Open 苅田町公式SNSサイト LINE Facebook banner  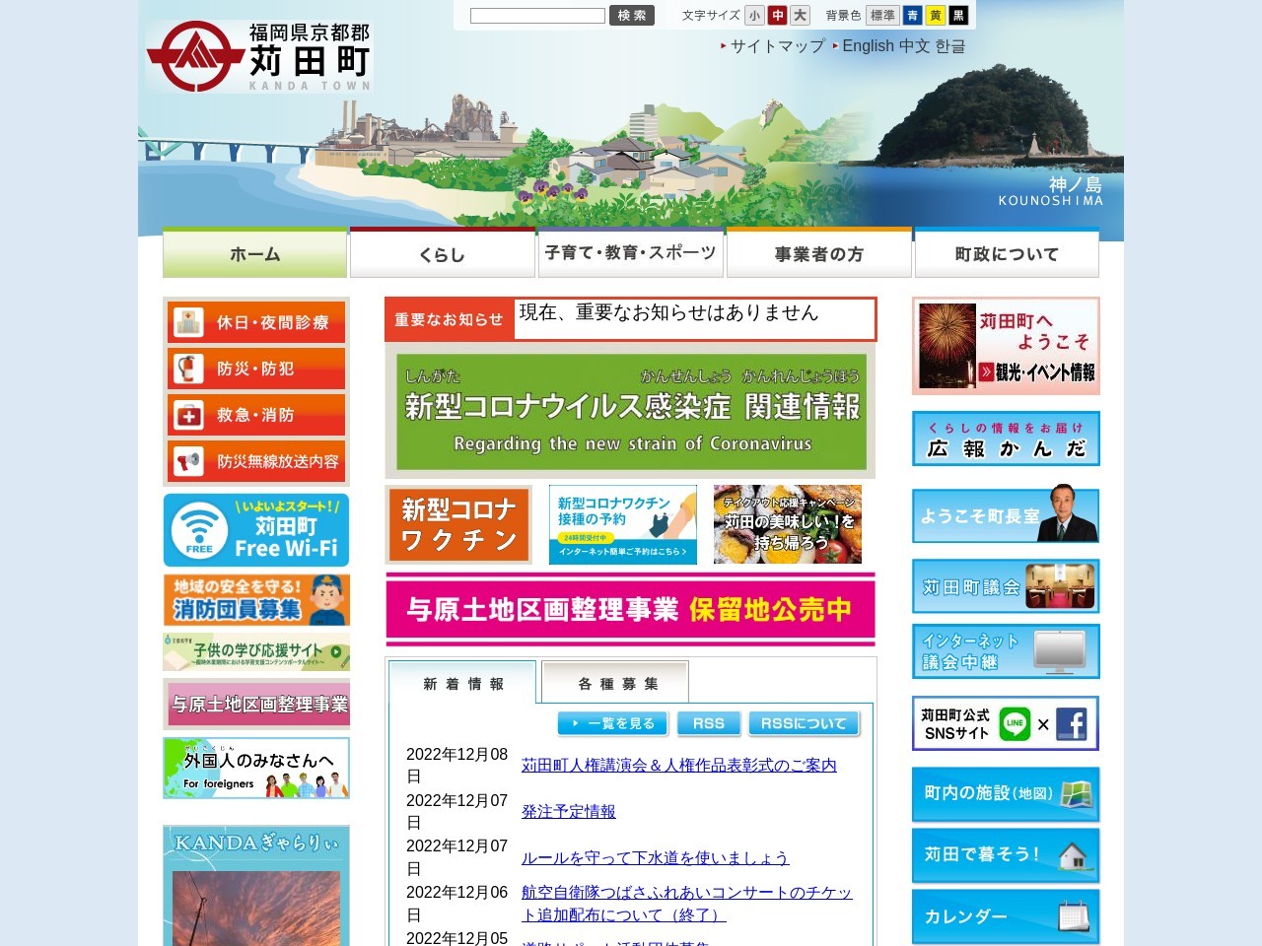click(x=1006, y=723)
